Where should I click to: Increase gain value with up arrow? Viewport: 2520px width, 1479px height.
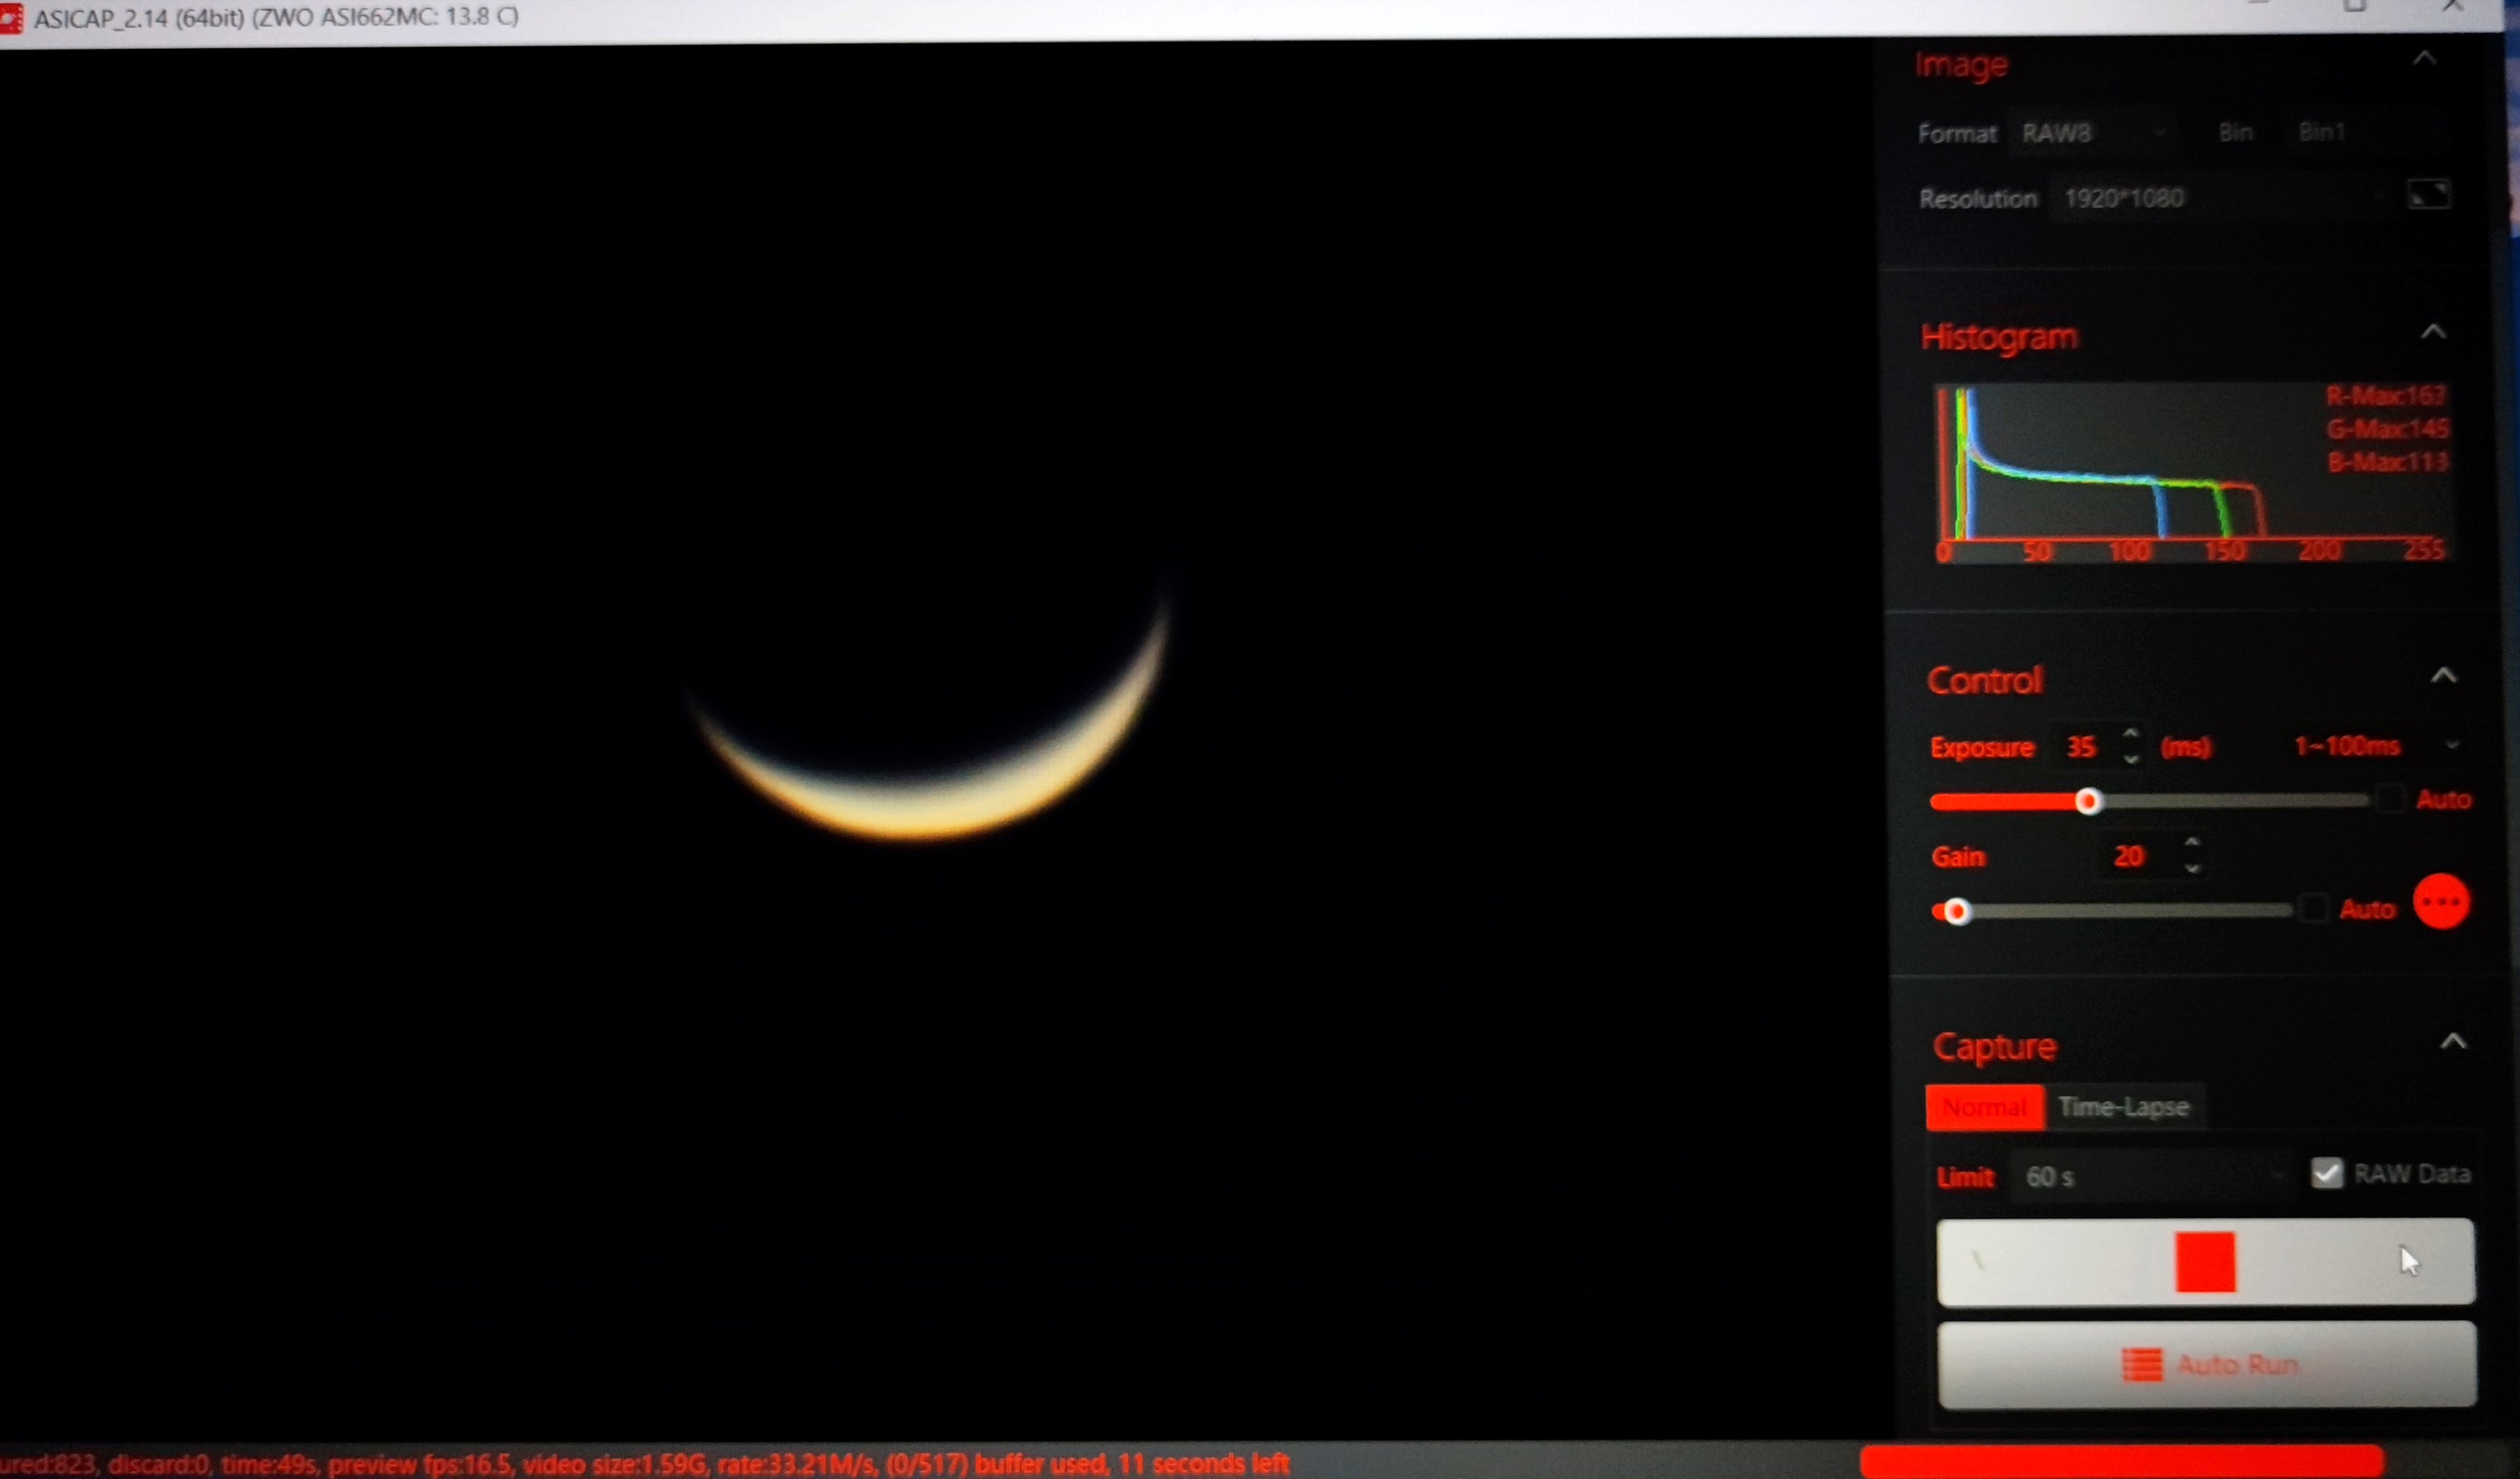coord(2192,842)
